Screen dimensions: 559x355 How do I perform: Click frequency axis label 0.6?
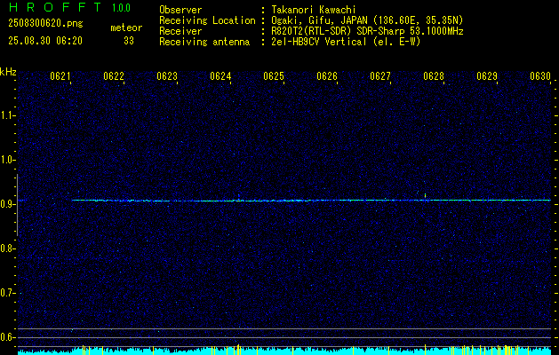pyautogui.click(x=7, y=337)
